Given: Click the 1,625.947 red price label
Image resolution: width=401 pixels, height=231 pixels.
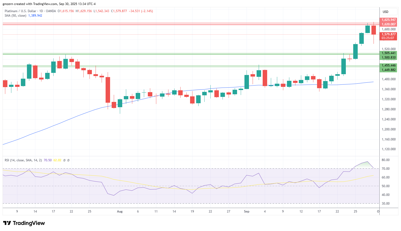Looking at the screenshot, I should coord(389,20).
